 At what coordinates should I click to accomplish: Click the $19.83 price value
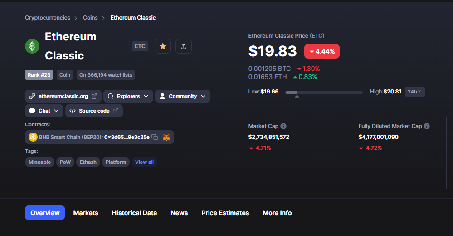pos(273,51)
